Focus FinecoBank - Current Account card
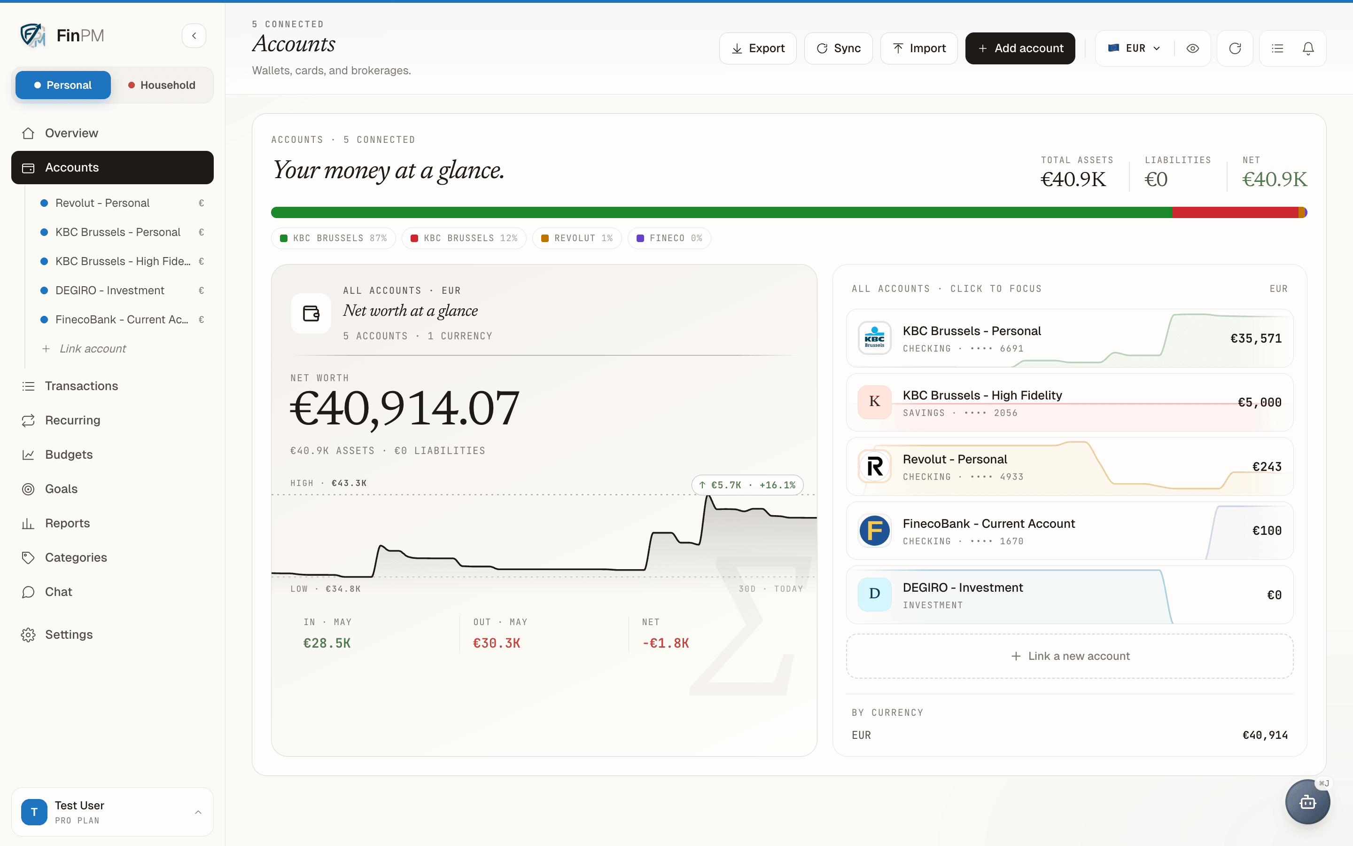1353x846 pixels. [1069, 531]
